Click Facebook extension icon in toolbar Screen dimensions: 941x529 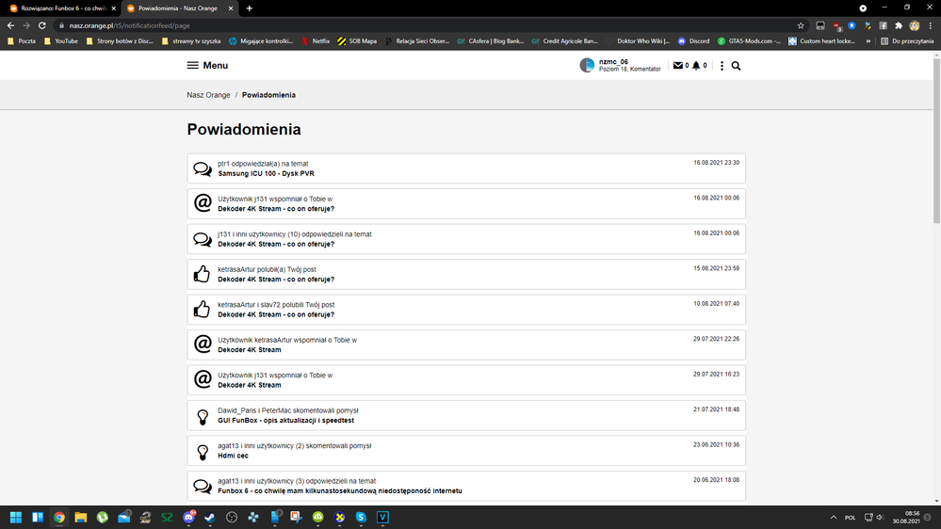[883, 25]
